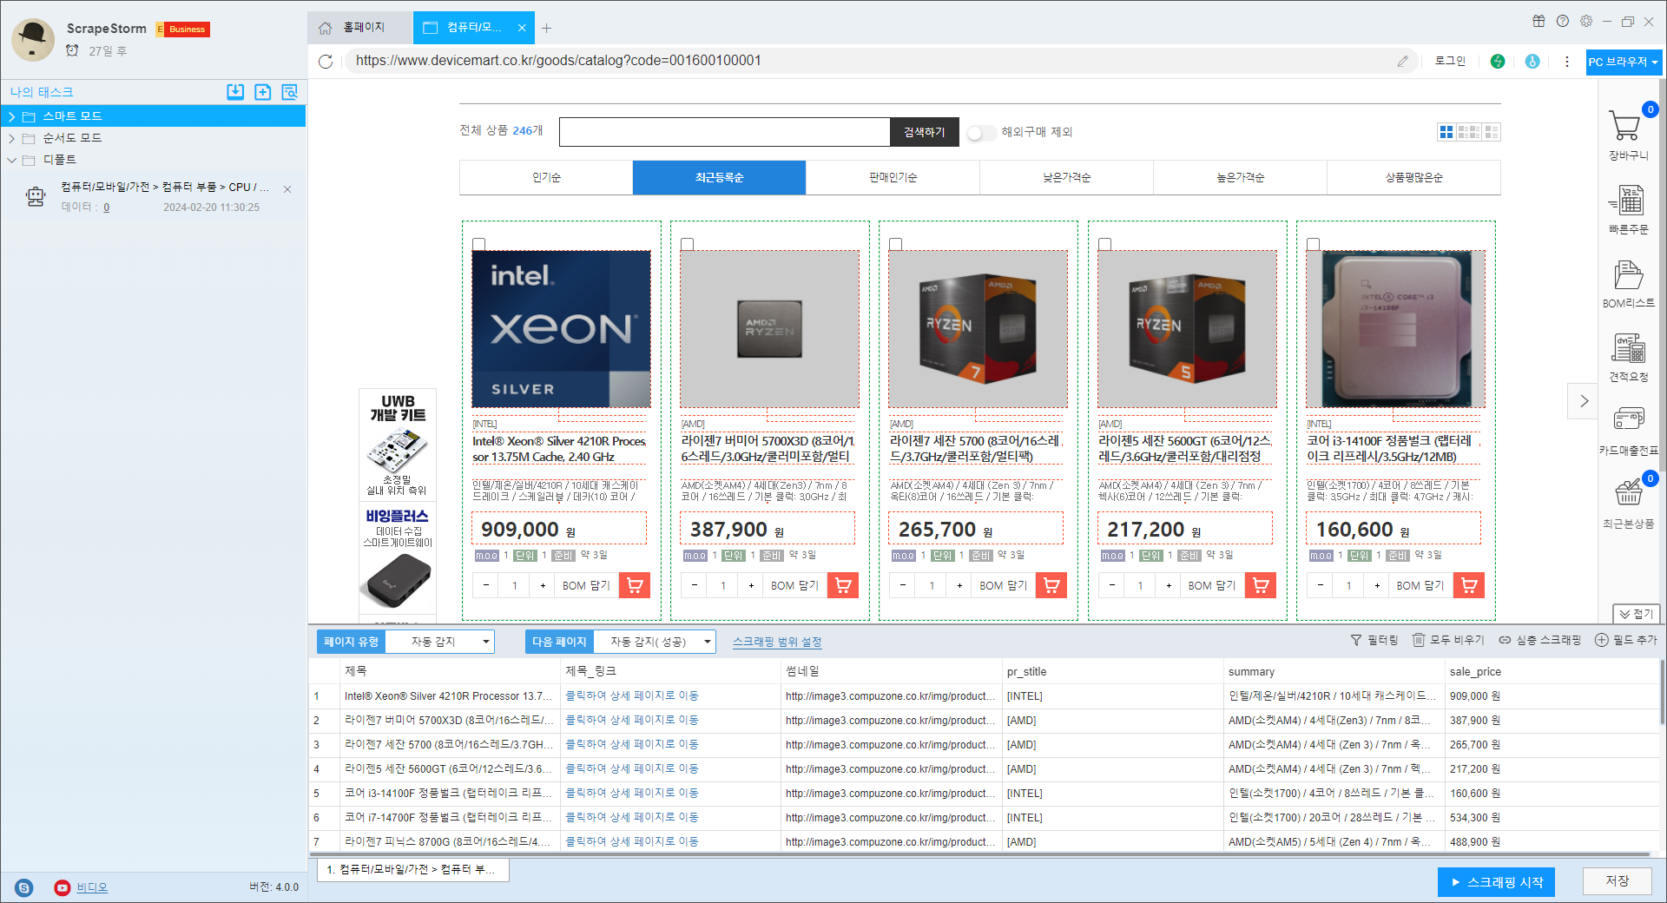Switch to the compact list view icon

[x=1469, y=132]
